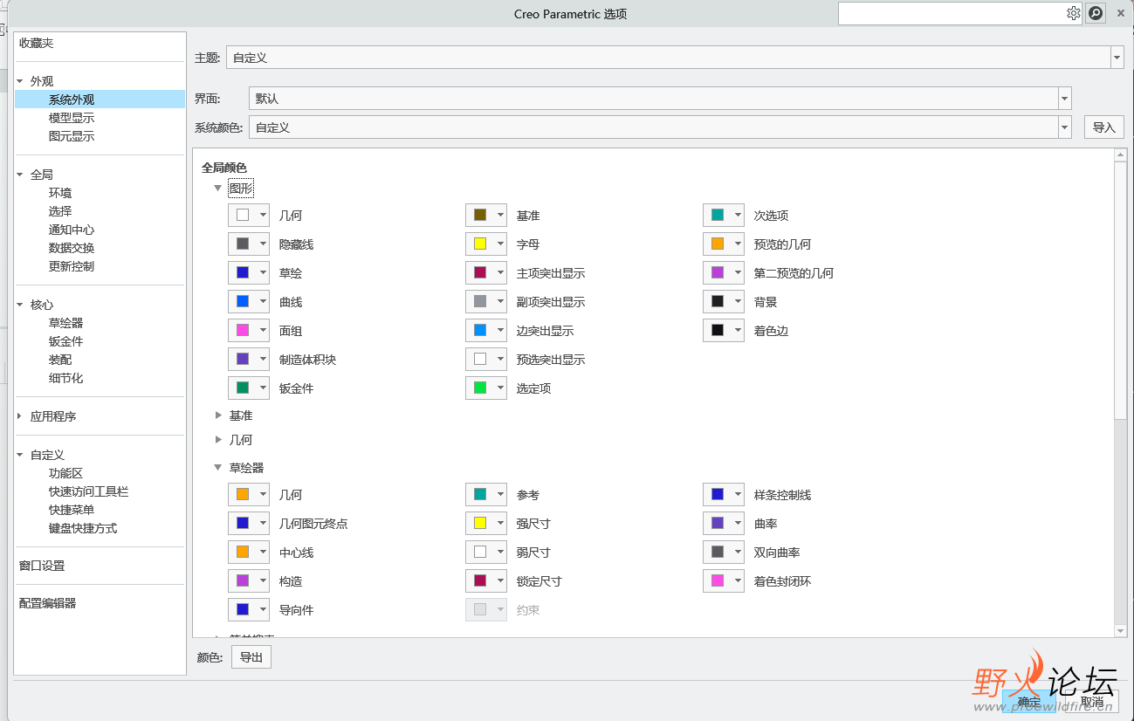Open 功能区 customization page
This screenshot has width=1134, height=721.
(65, 473)
